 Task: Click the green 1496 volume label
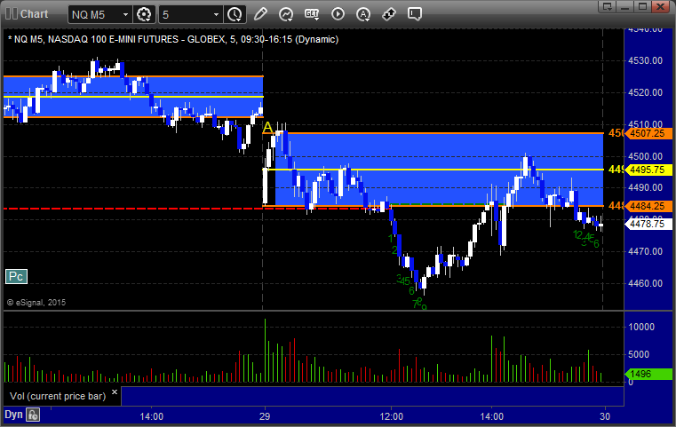tap(648, 374)
